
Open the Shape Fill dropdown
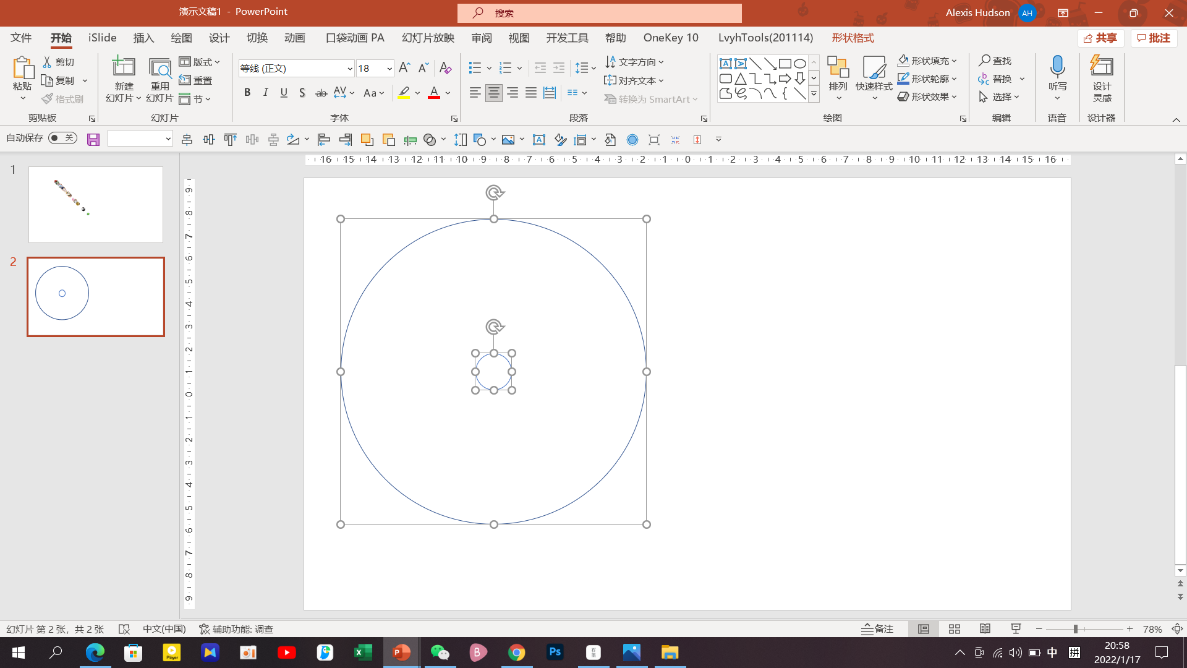955,61
